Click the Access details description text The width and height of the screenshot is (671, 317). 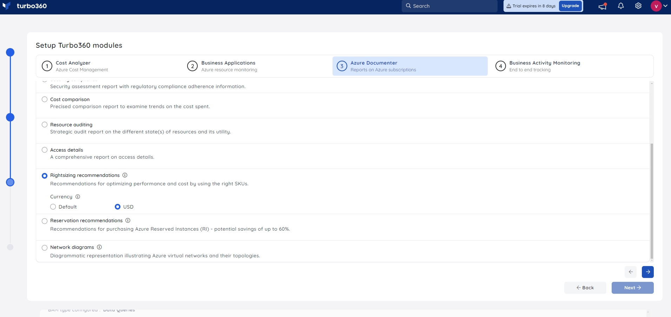point(102,157)
